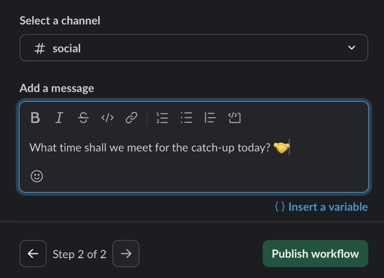384x278 pixels.
Task: Click Publish workflow
Action: click(x=314, y=253)
